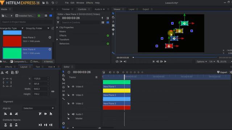The height and width of the screenshot is (130, 232).
Task: Click Search in Project Media field
Action: [x=27, y=22]
